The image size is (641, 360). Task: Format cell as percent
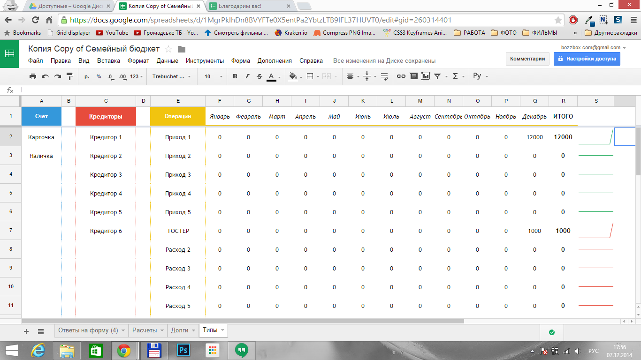pos(99,76)
